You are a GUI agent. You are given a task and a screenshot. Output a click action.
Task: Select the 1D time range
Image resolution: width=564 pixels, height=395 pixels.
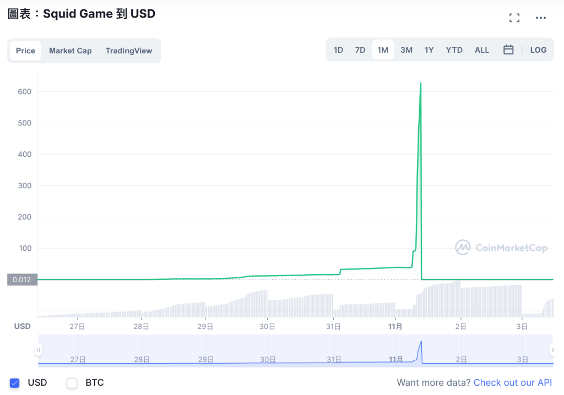coord(338,50)
